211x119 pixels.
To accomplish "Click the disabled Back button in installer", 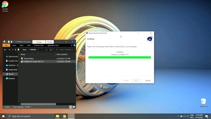I will [126, 81].
